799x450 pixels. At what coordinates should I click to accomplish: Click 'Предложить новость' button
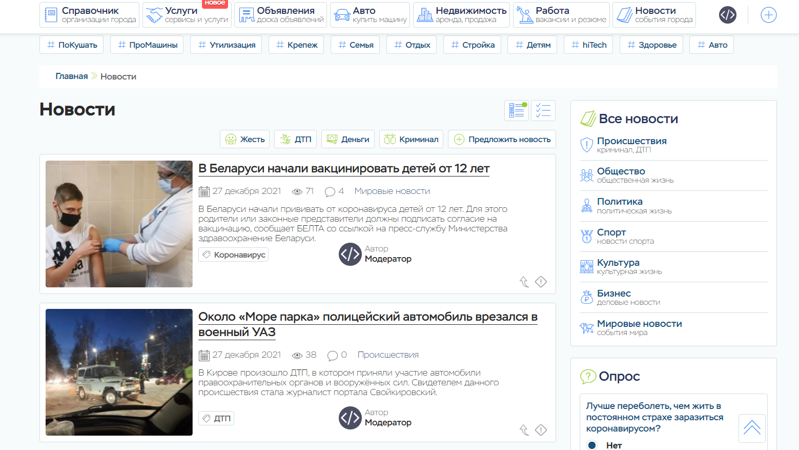(502, 139)
